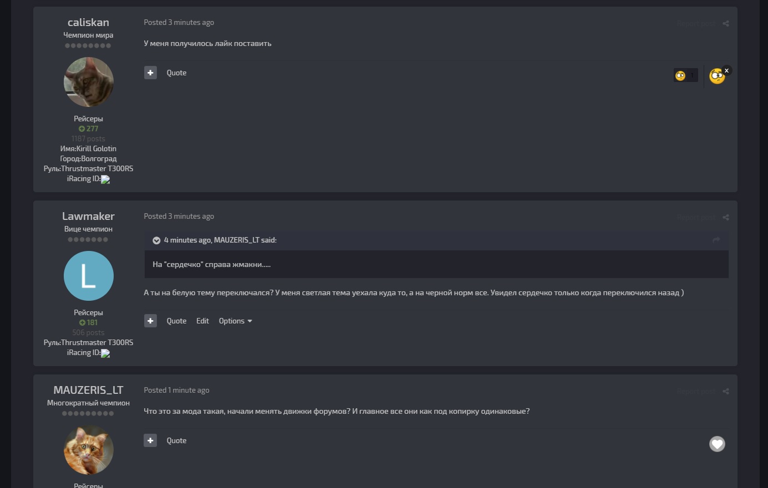Share caliskan's post via share icon
Image resolution: width=768 pixels, height=488 pixels.
point(726,23)
